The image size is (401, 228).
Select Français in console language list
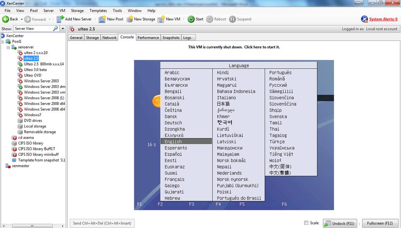174,179
